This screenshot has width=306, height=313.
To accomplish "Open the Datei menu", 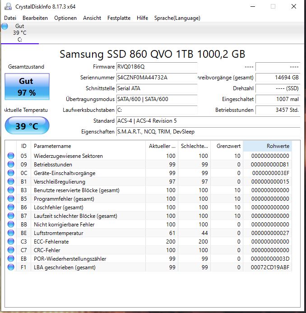I will (10, 18).
